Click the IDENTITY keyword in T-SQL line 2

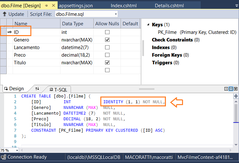point(113,102)
